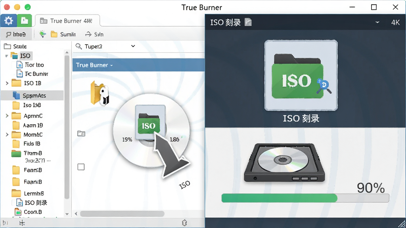
Task: Click the large ISO 刻录 folder thumbnail
Action: [301, 75]
